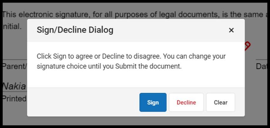Click the dimmed 'Parent/' signature label

pos(15,67)
